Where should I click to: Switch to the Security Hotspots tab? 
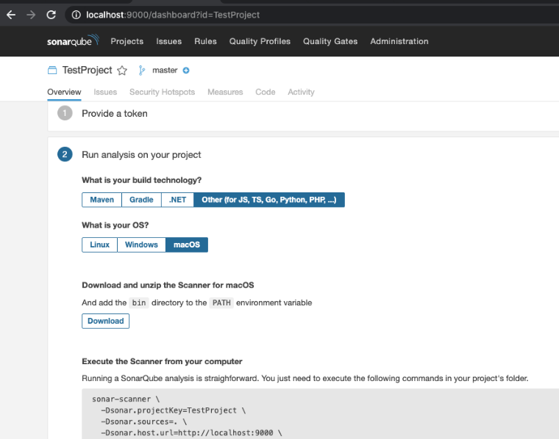[x=162, y=92]
